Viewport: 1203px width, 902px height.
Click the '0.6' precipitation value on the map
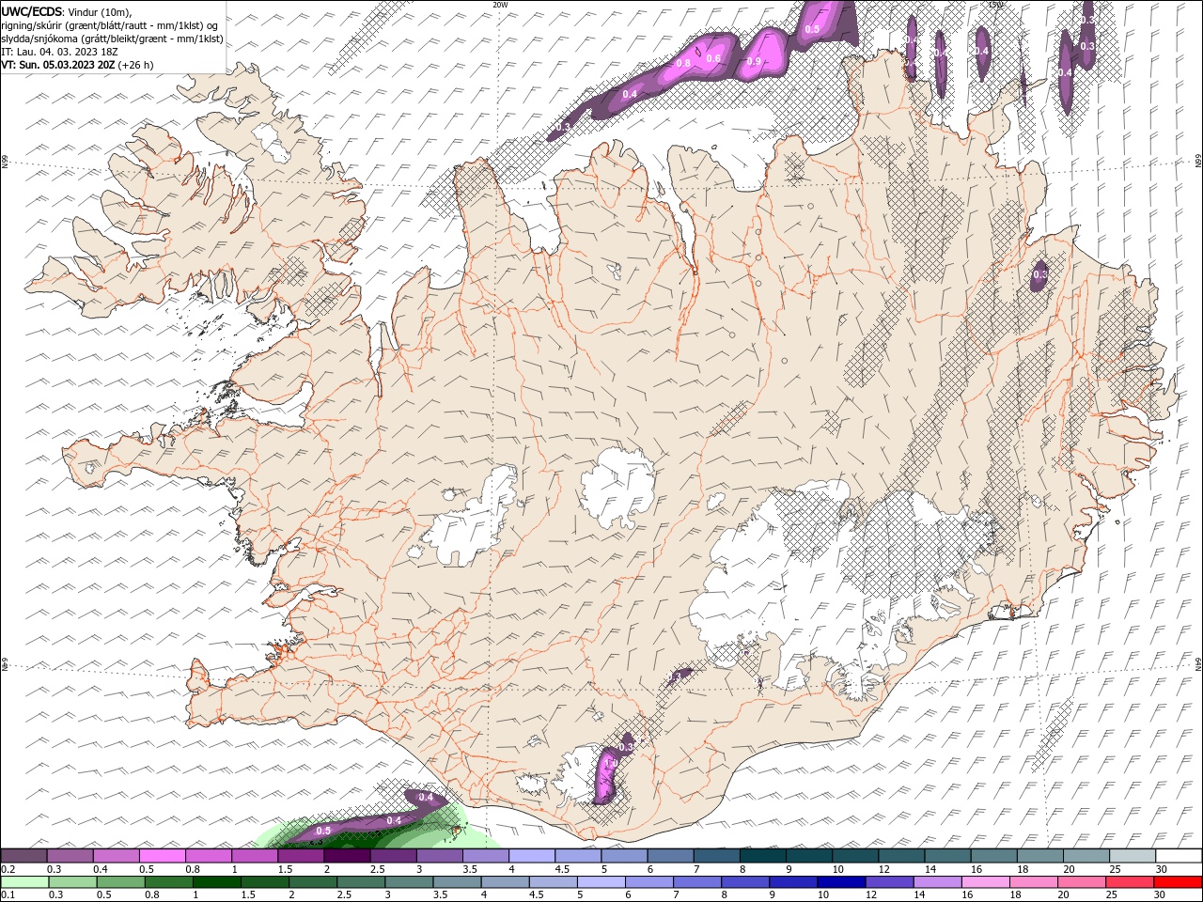(x=713, y=58)
